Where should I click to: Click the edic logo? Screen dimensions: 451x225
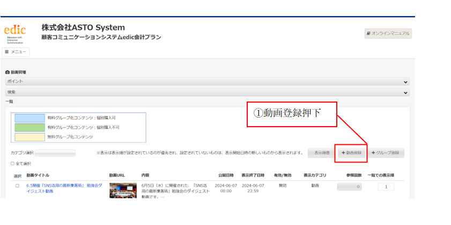click(x=15, y=34)
